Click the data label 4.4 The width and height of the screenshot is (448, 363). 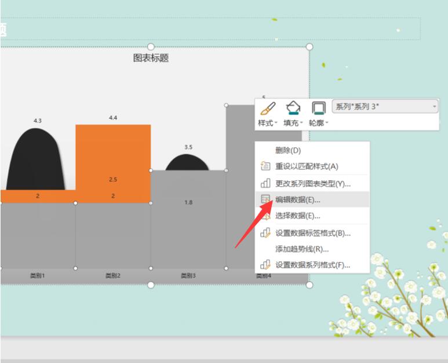113,118
